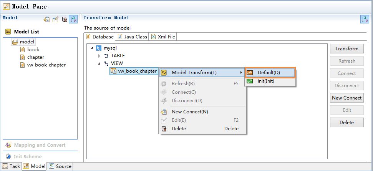The height and width of the screenshot is (171, 373).
Task: Click the Transform button
Action: click(347, 48)
